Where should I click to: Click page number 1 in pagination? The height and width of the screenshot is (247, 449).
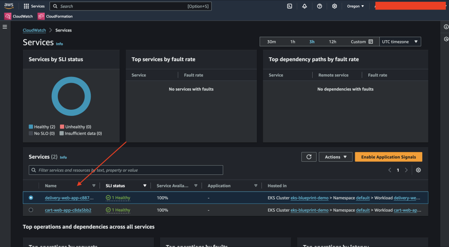[398, 170]
